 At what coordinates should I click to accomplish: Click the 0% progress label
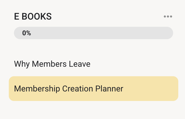click(x=27, y=33)
